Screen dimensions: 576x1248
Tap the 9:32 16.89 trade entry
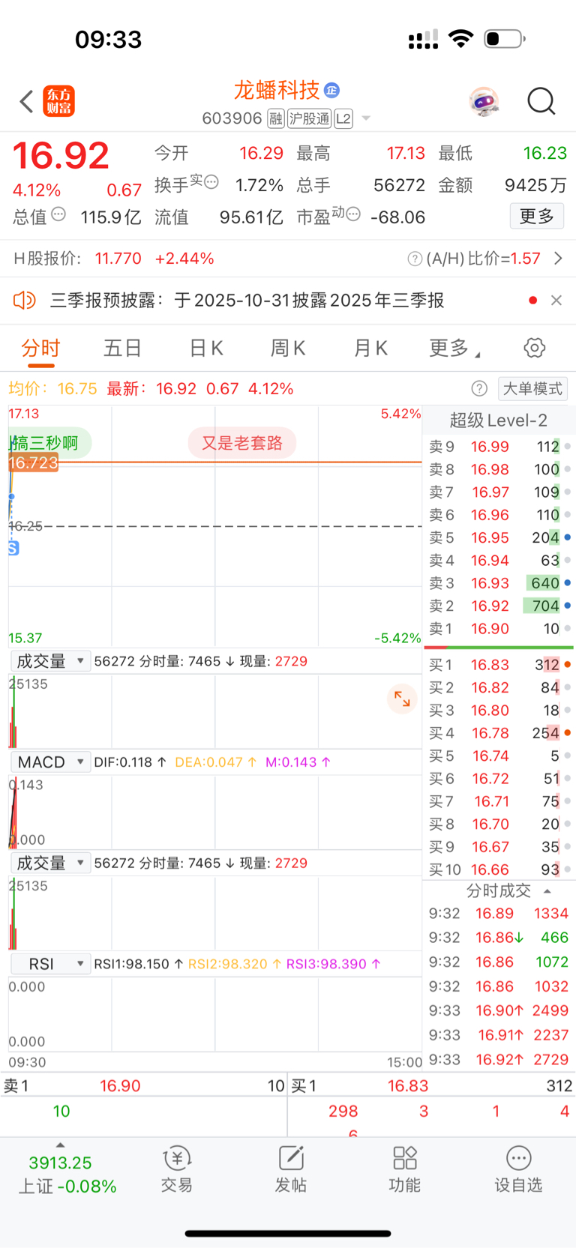499,914
